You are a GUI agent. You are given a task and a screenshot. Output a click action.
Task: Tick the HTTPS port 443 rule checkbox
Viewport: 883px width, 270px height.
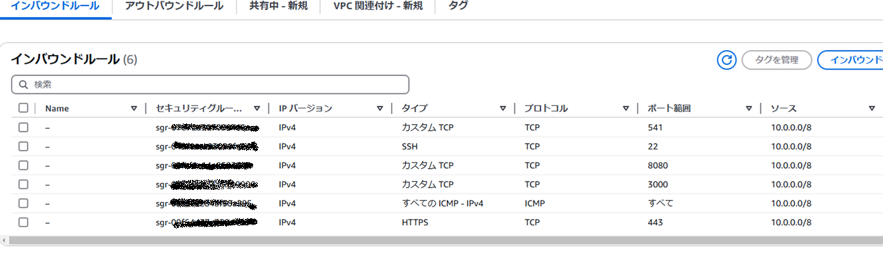coord(23,222)
